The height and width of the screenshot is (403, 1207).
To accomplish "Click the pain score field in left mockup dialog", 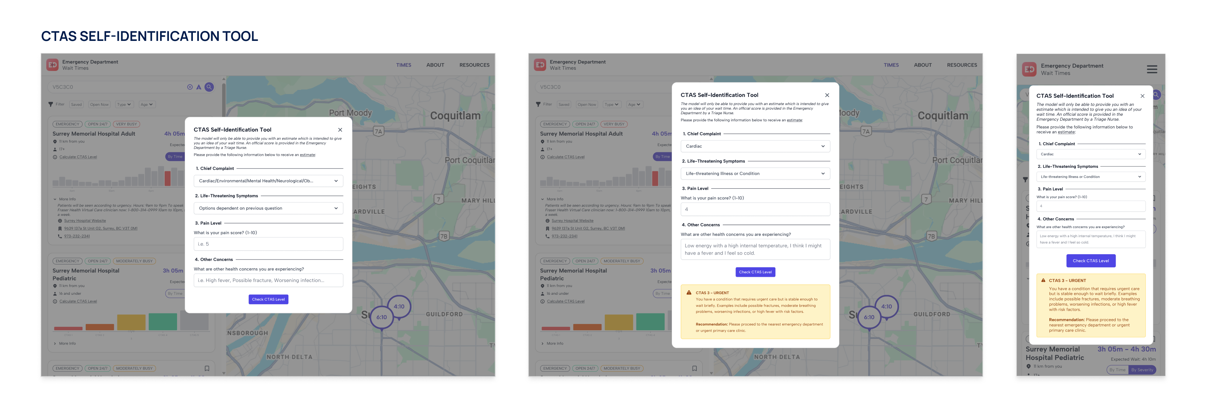I will (x=268, y=244).
